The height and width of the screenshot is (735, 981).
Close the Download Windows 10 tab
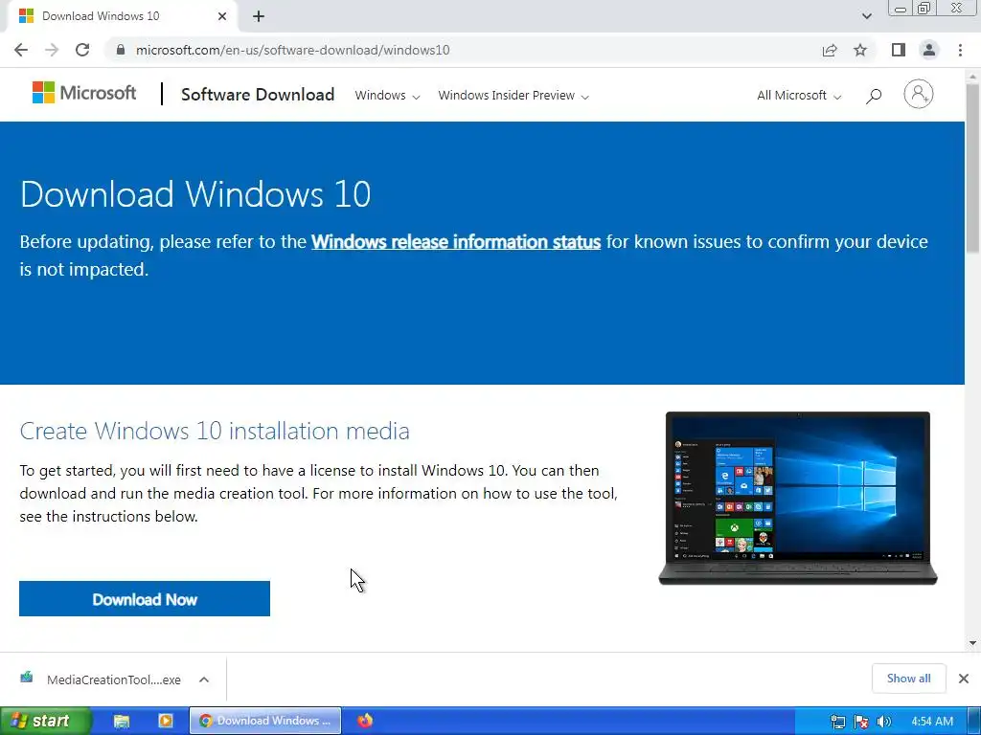(222, 16)
